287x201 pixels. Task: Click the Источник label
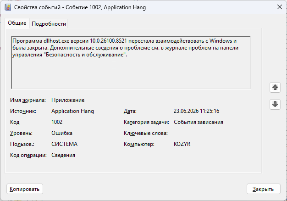(23, 111)
